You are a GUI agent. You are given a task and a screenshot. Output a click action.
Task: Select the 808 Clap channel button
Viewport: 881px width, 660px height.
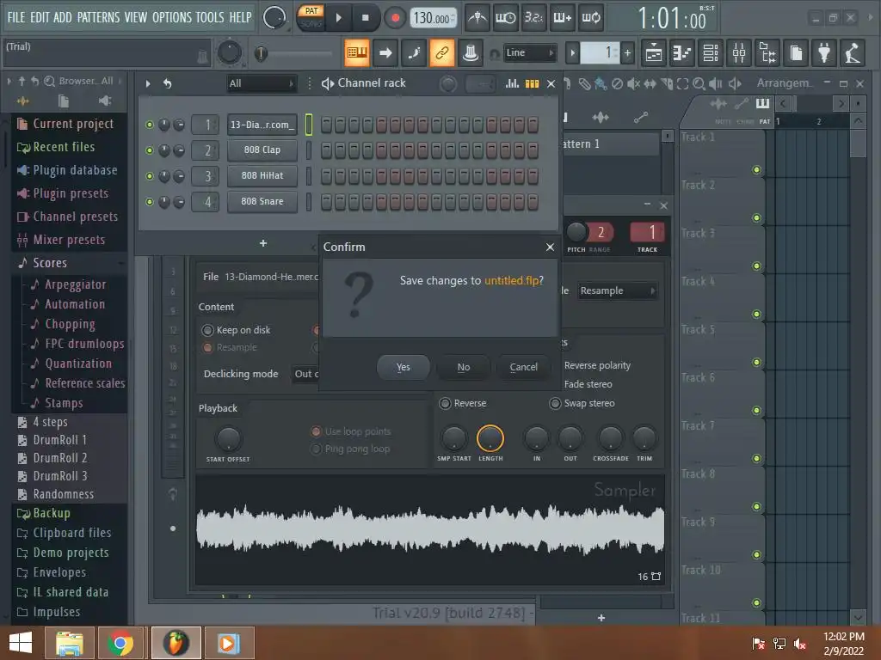262,150
